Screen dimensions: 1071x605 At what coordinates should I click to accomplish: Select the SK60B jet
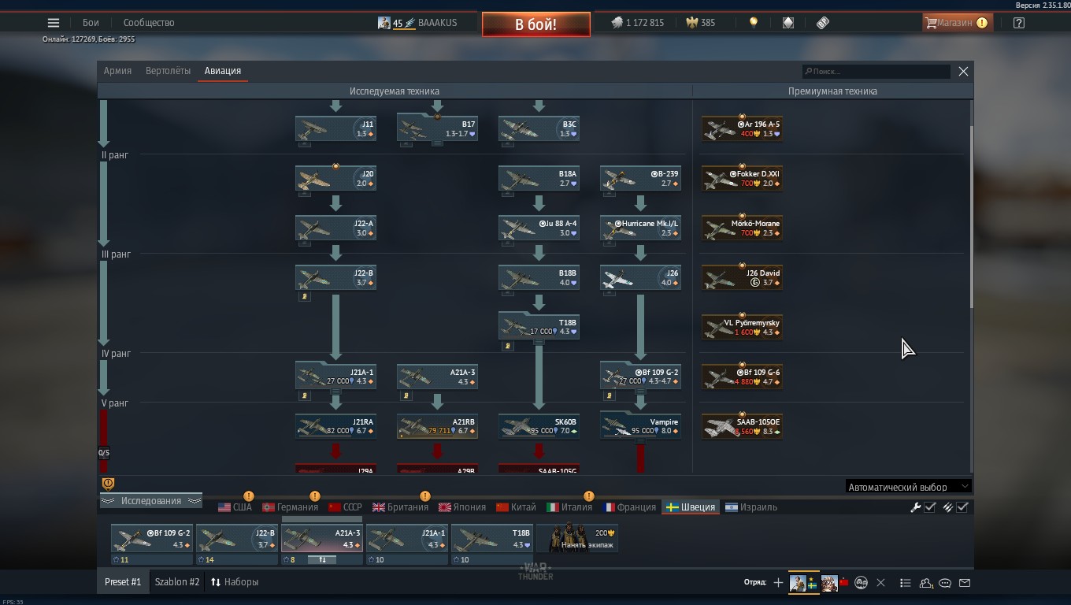click(539, 426)
